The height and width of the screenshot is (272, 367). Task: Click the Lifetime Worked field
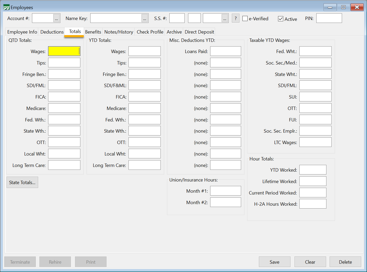(313, 181)
